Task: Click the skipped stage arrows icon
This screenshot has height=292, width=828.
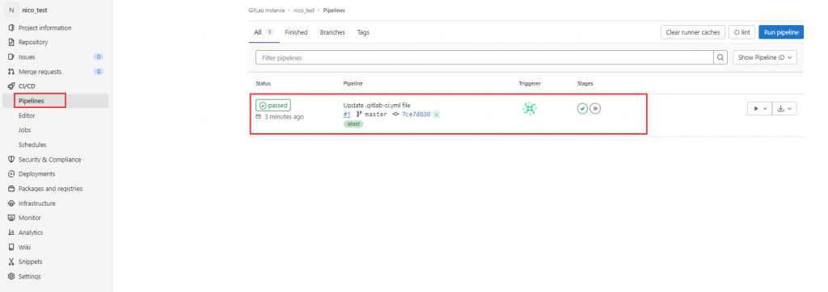Action: point(596,109)
